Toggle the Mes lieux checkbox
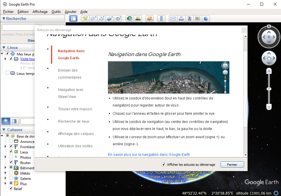The width and height of the screenshot is (281, 196). pos(8,53)
